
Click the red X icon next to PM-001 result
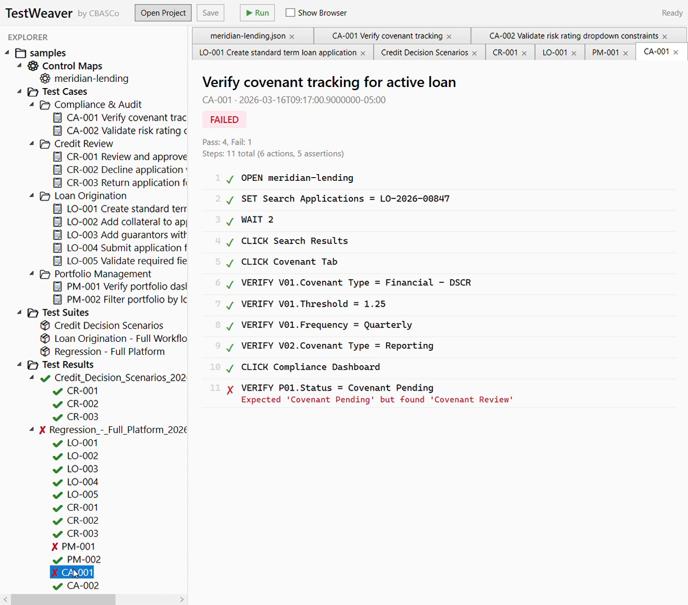(54, 546)
